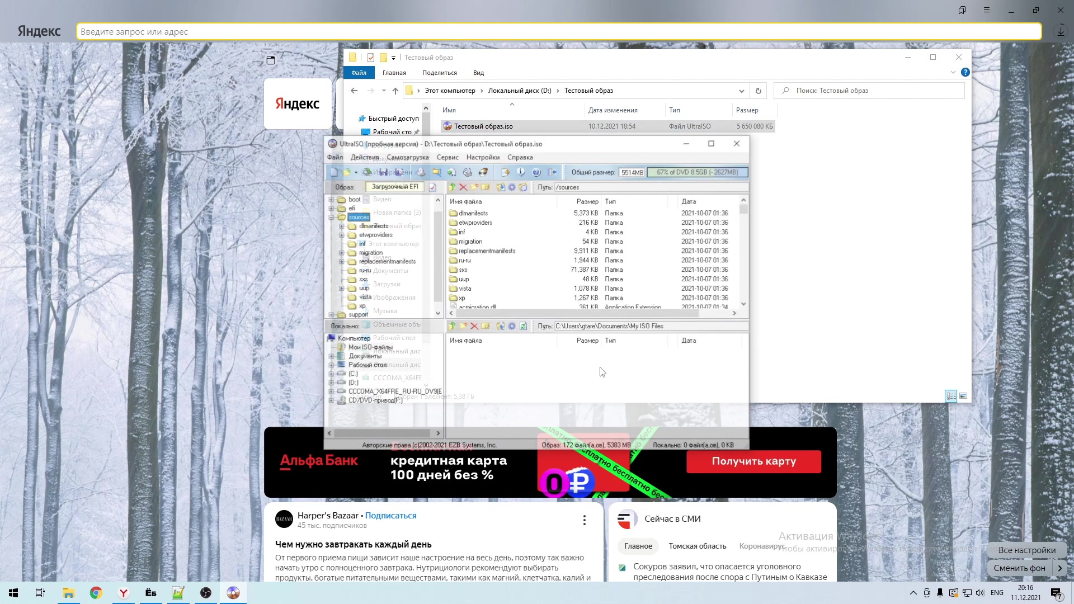Click the Сменить фон button

(1019, 568)
